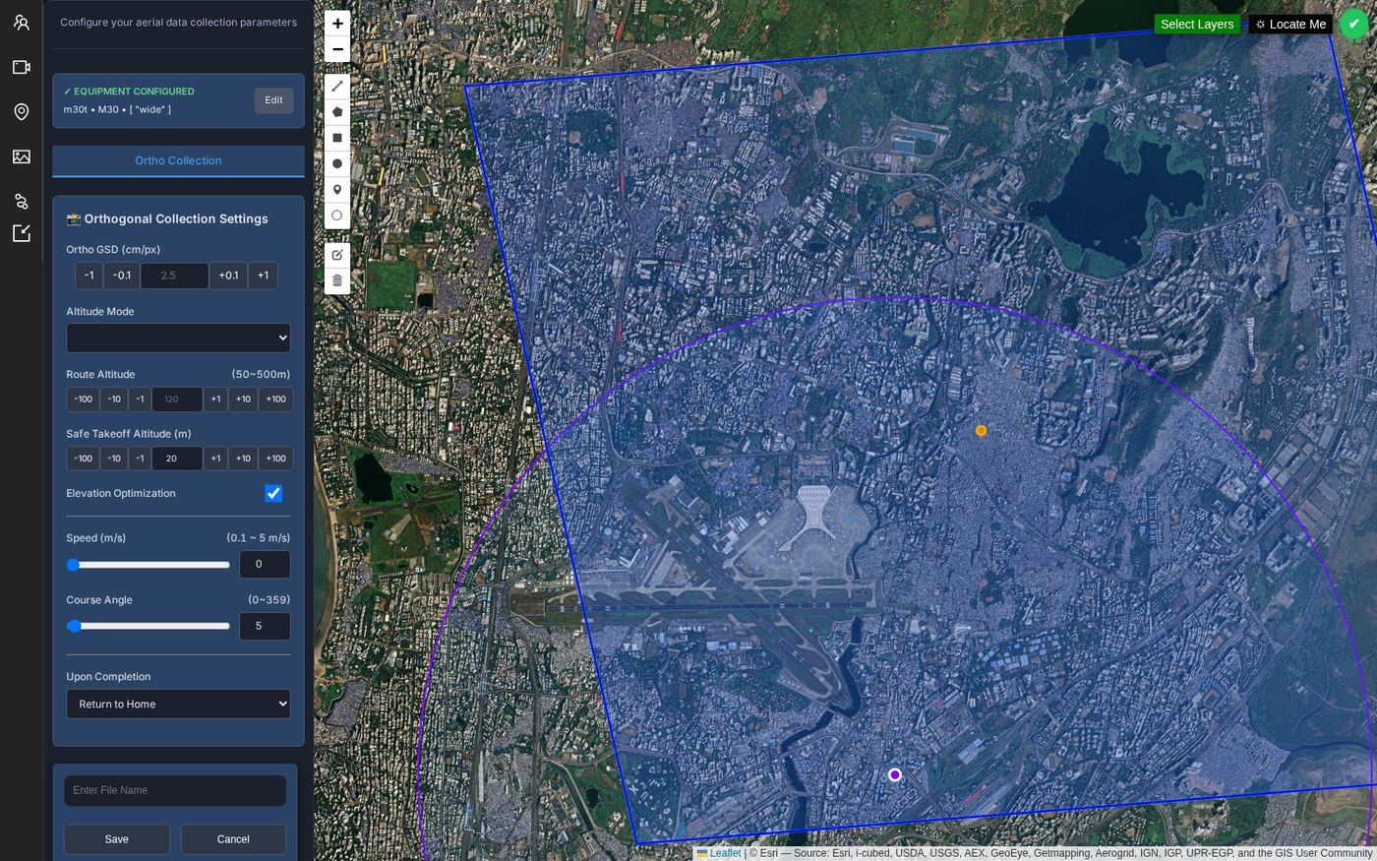Open the image gallery icon in the sidebar
Image resolution: width=1377 pixels, height=861 pixels.
pyautogui.click(x=22, y=156)
